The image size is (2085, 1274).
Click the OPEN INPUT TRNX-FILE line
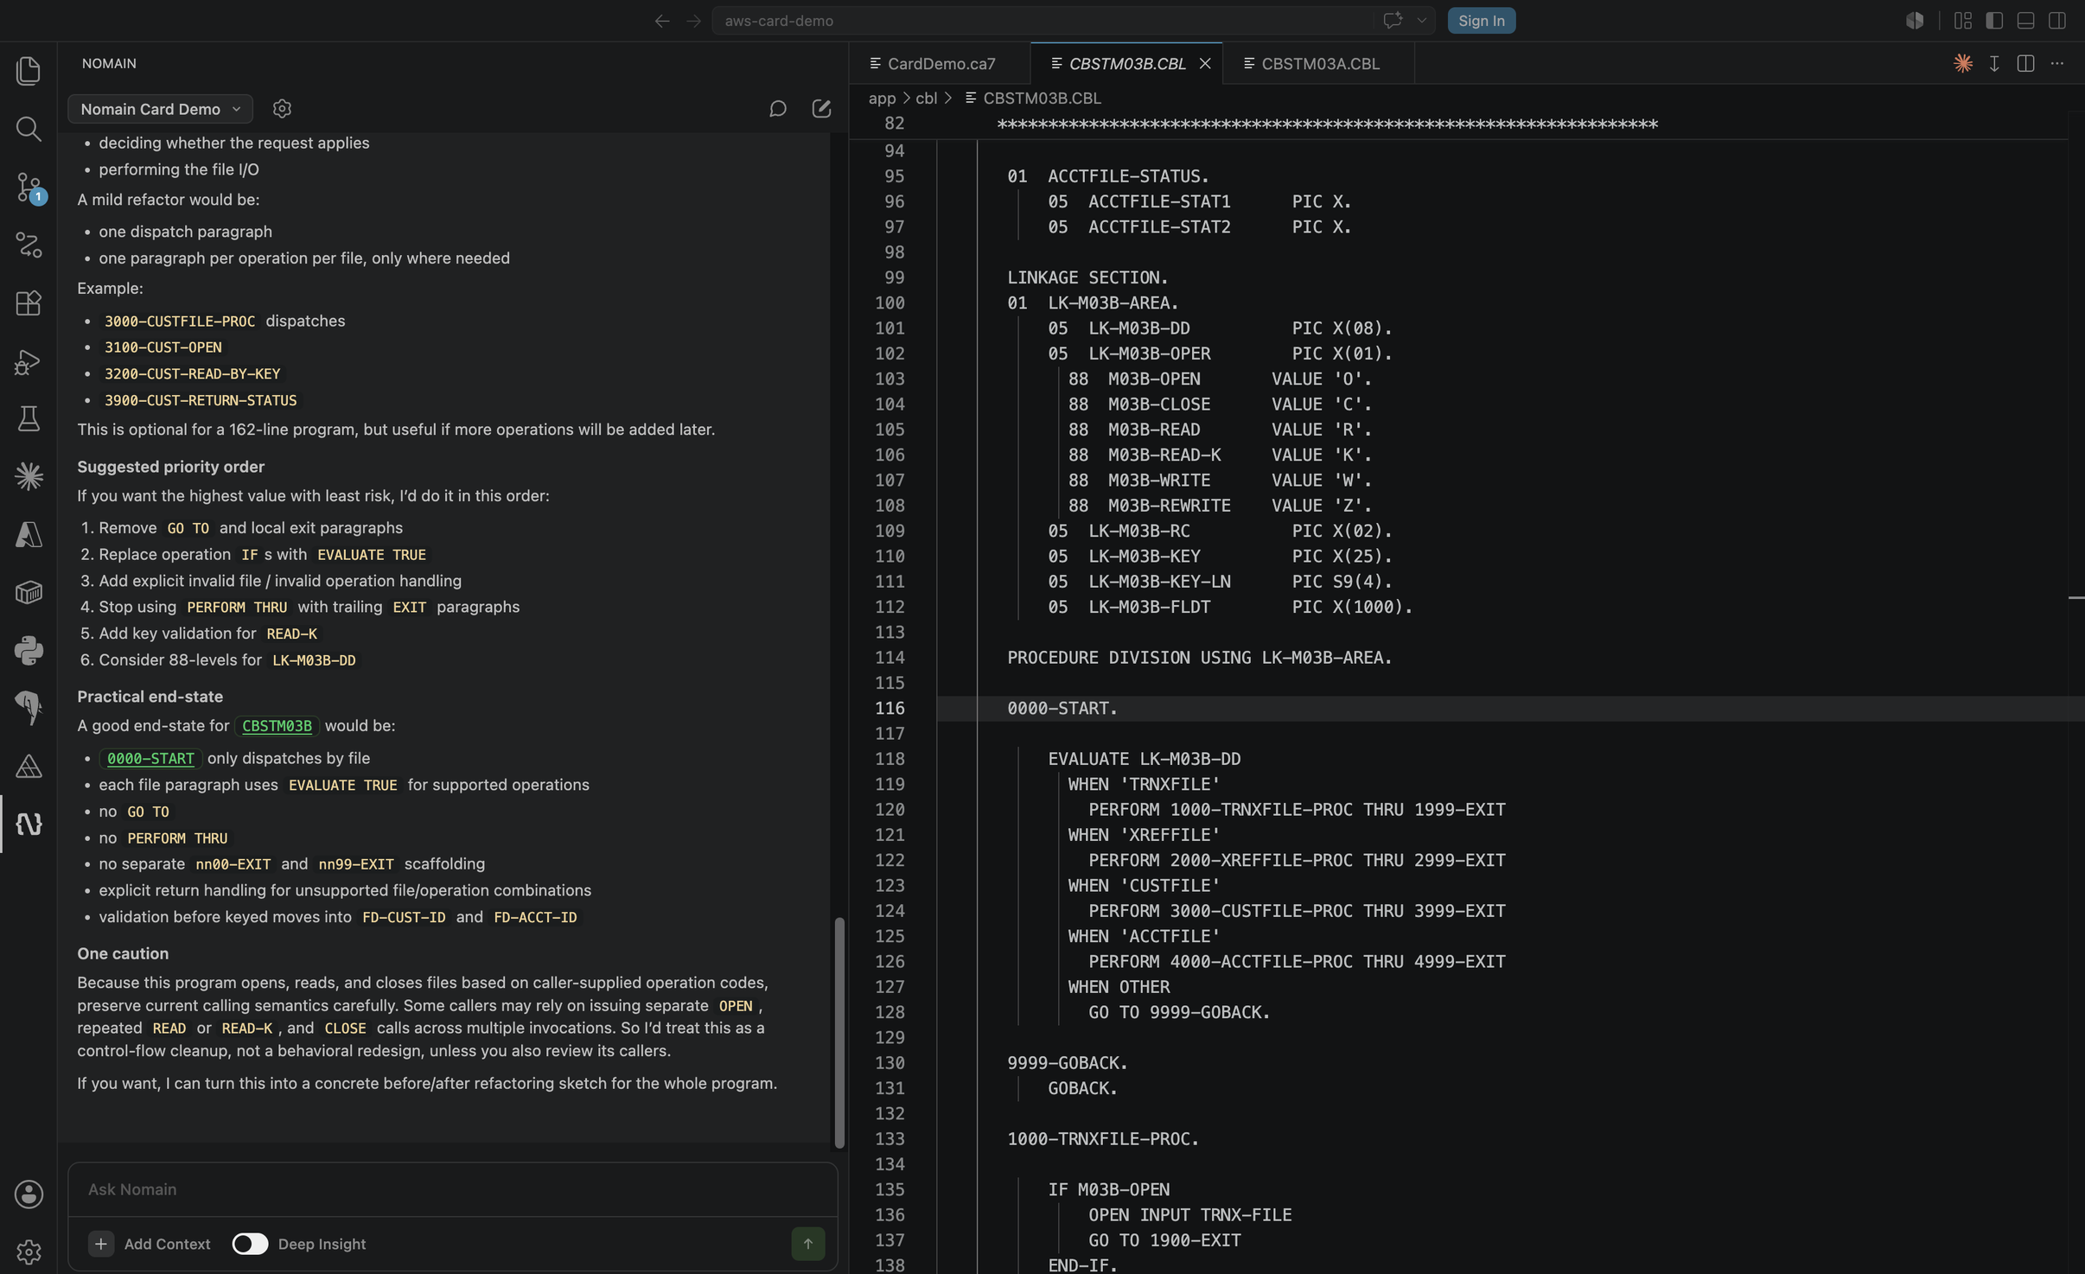[x=1189, y=1214]
